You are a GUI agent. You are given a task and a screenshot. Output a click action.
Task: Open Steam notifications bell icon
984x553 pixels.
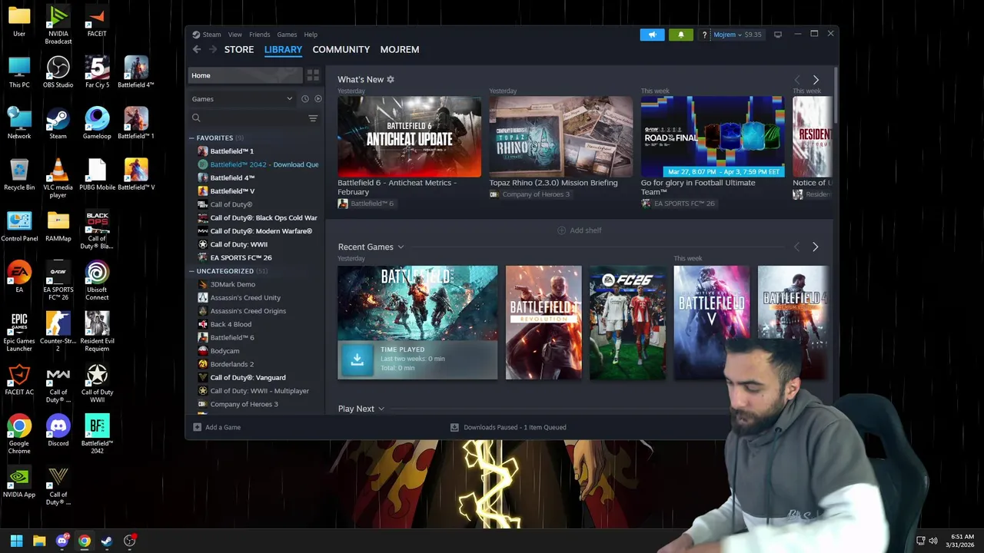tap(680, 35)
